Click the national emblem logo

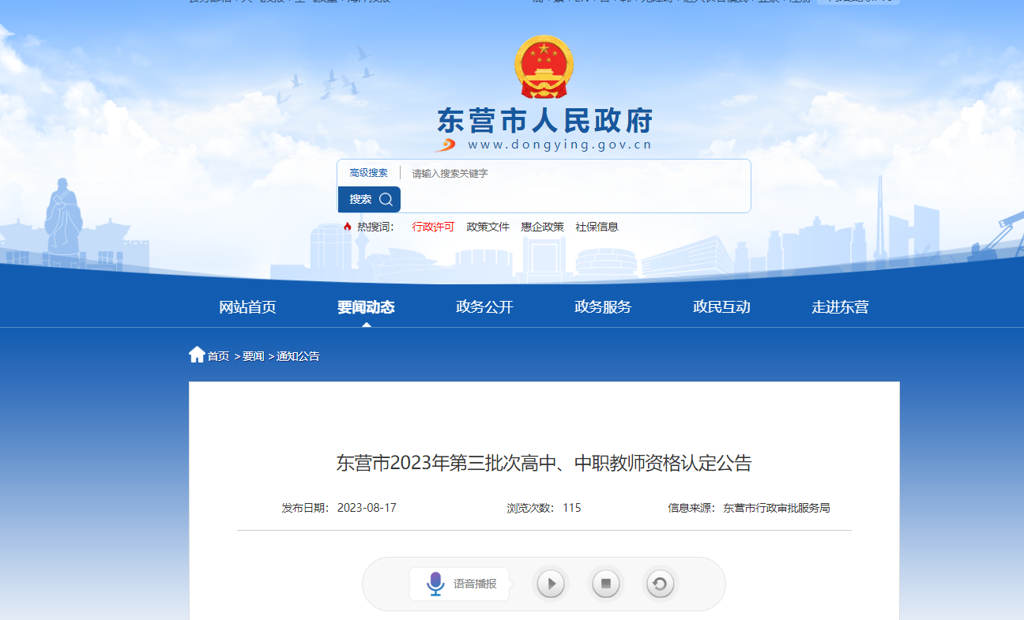(544, 66)
